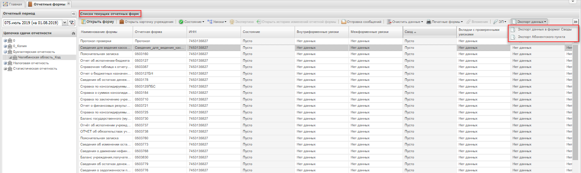Select the Отчет о финансовых результ... row

[326, 105]
